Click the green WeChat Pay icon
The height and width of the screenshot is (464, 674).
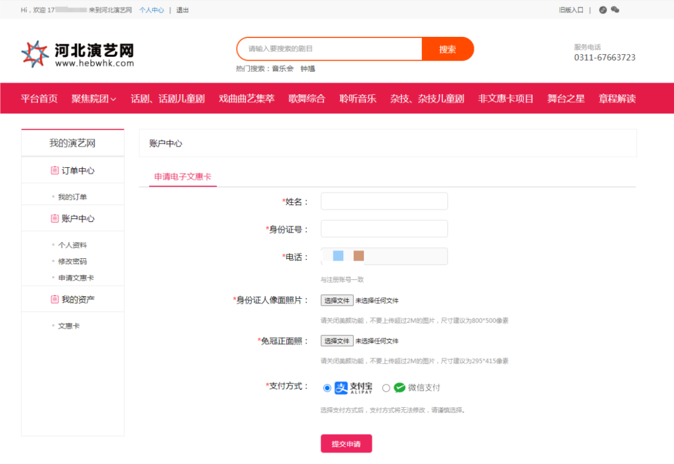tap(398, 387)
